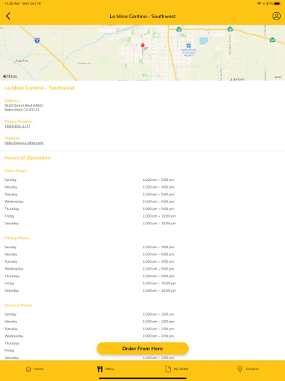Screen dimensions: 285x381
Task: Select Sunday time under Delivery Hours
Action: (x=158, y=314)
